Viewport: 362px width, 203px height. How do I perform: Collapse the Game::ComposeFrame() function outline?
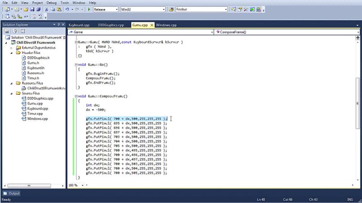pyautogui.click(x=76, y=96)
